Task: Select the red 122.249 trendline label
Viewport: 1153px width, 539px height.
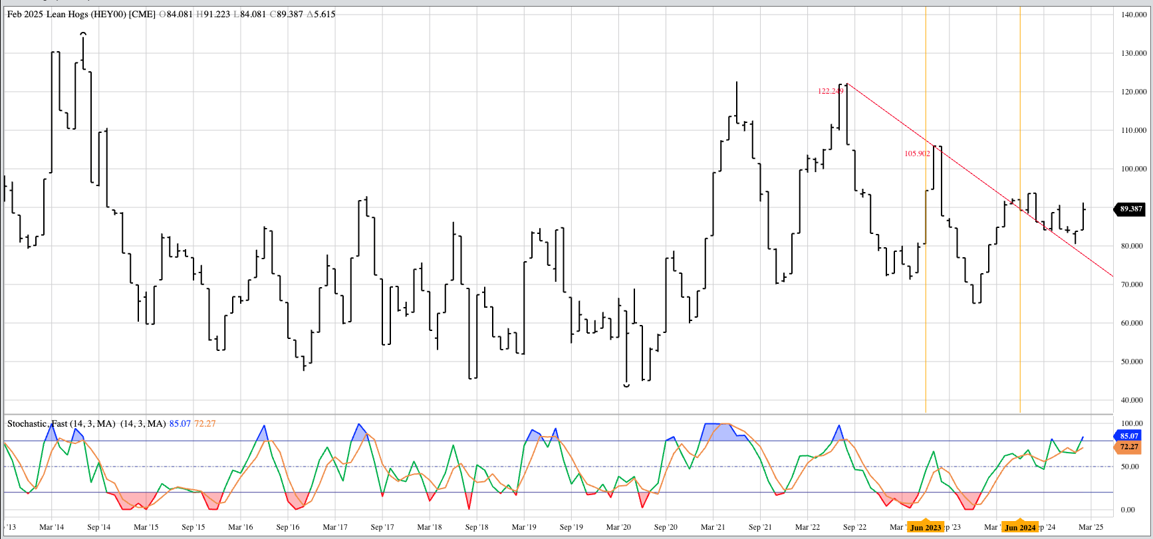Action: tap(831, 91)
